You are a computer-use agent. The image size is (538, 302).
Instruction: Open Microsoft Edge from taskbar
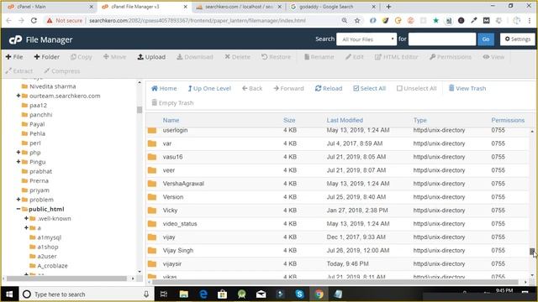point(203,294)
